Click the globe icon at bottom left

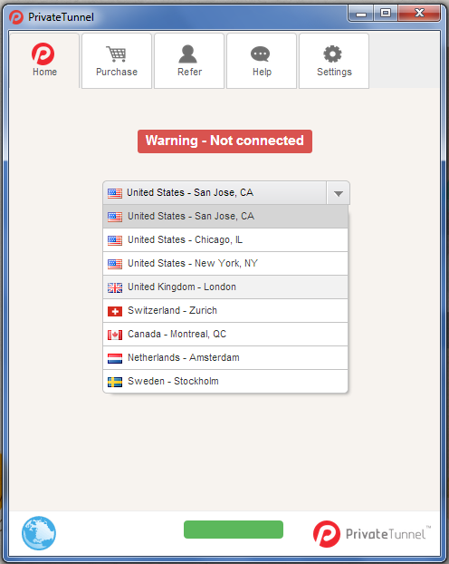[x=39, y=532]
